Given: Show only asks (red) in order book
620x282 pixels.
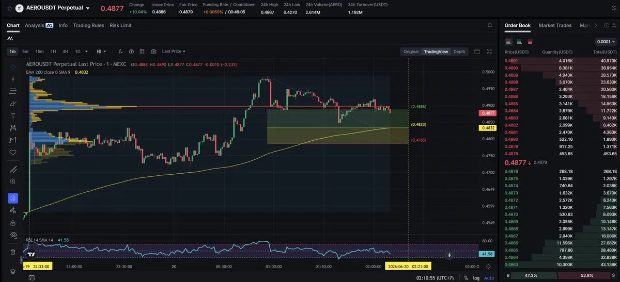Looking at the screenshot, I should point(530,42).
